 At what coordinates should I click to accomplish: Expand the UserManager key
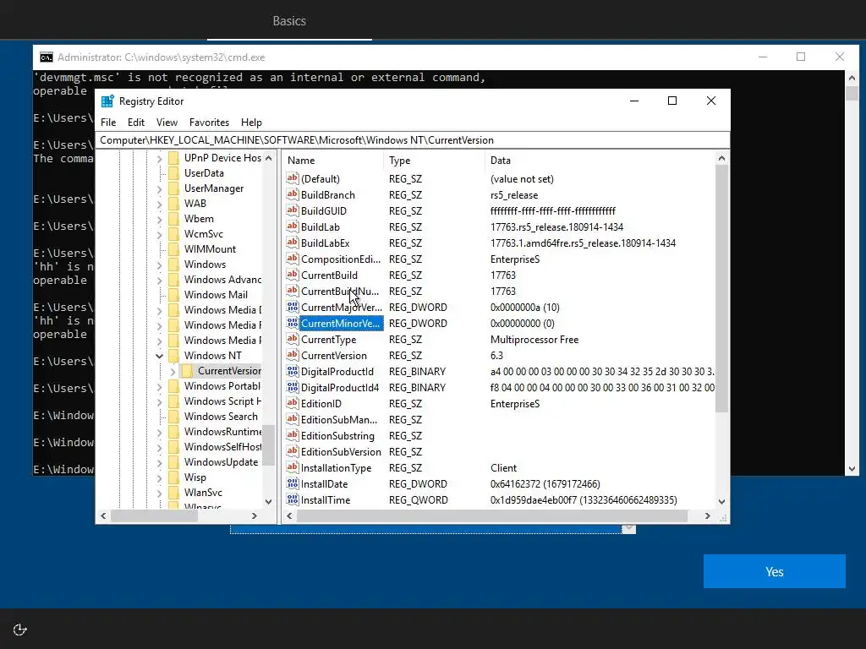point(159,188)
